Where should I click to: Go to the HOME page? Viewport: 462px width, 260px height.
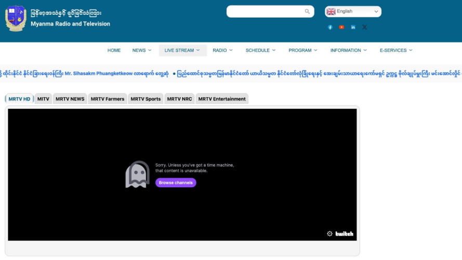click(x=114, y=50)
